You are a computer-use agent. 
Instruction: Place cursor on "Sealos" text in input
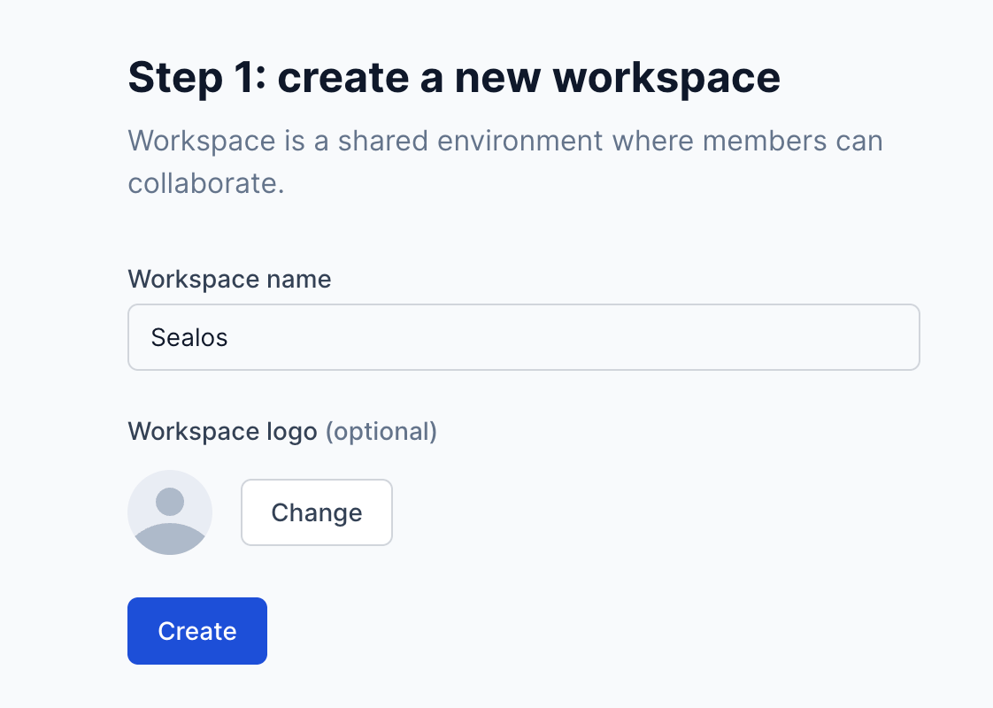point(189,337)
